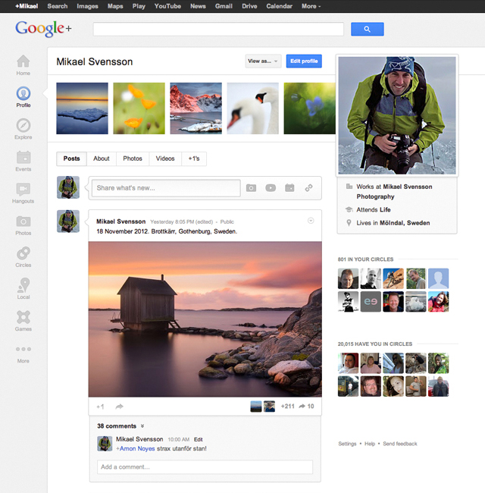Edit the comment by Mikael Svensson
This screenshot has height=493, width=485.
[x=199, y=439]
